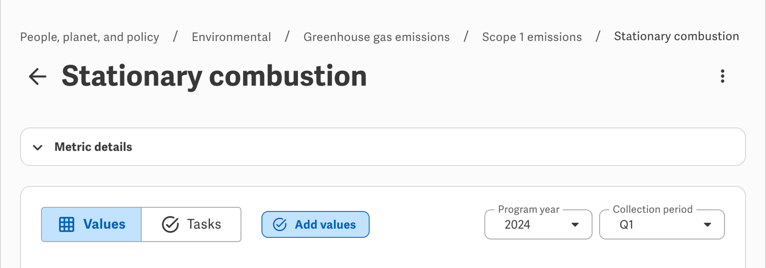Click the circled check icon in Add values
Screen dimensions: 766x268
click(279, 224)
